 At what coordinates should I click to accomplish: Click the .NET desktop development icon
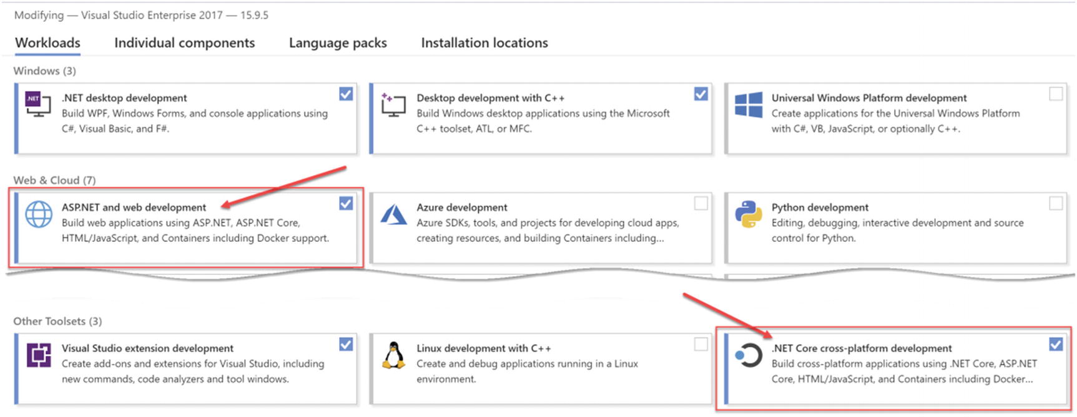point(37,104)
